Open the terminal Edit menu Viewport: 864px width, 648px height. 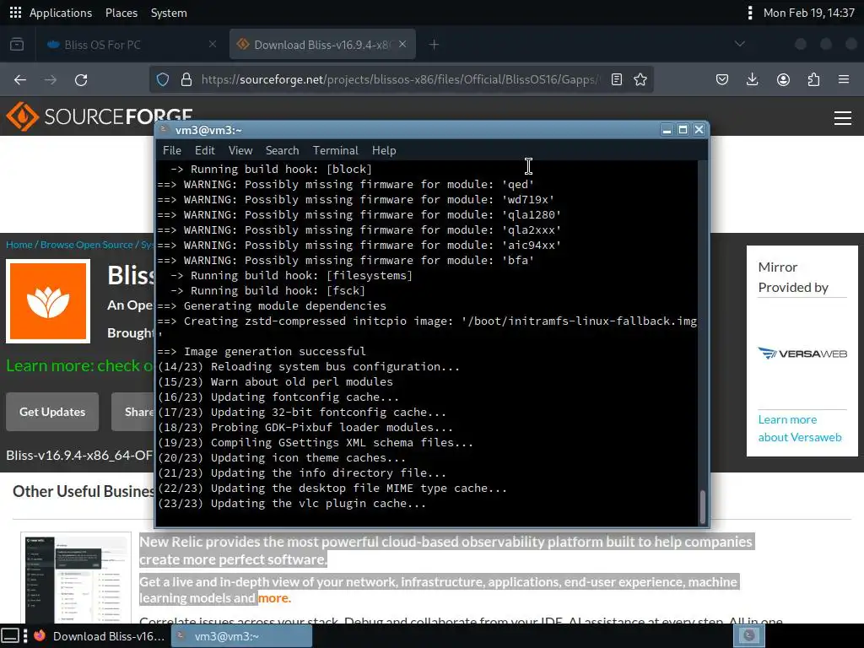tap(204, 150)
